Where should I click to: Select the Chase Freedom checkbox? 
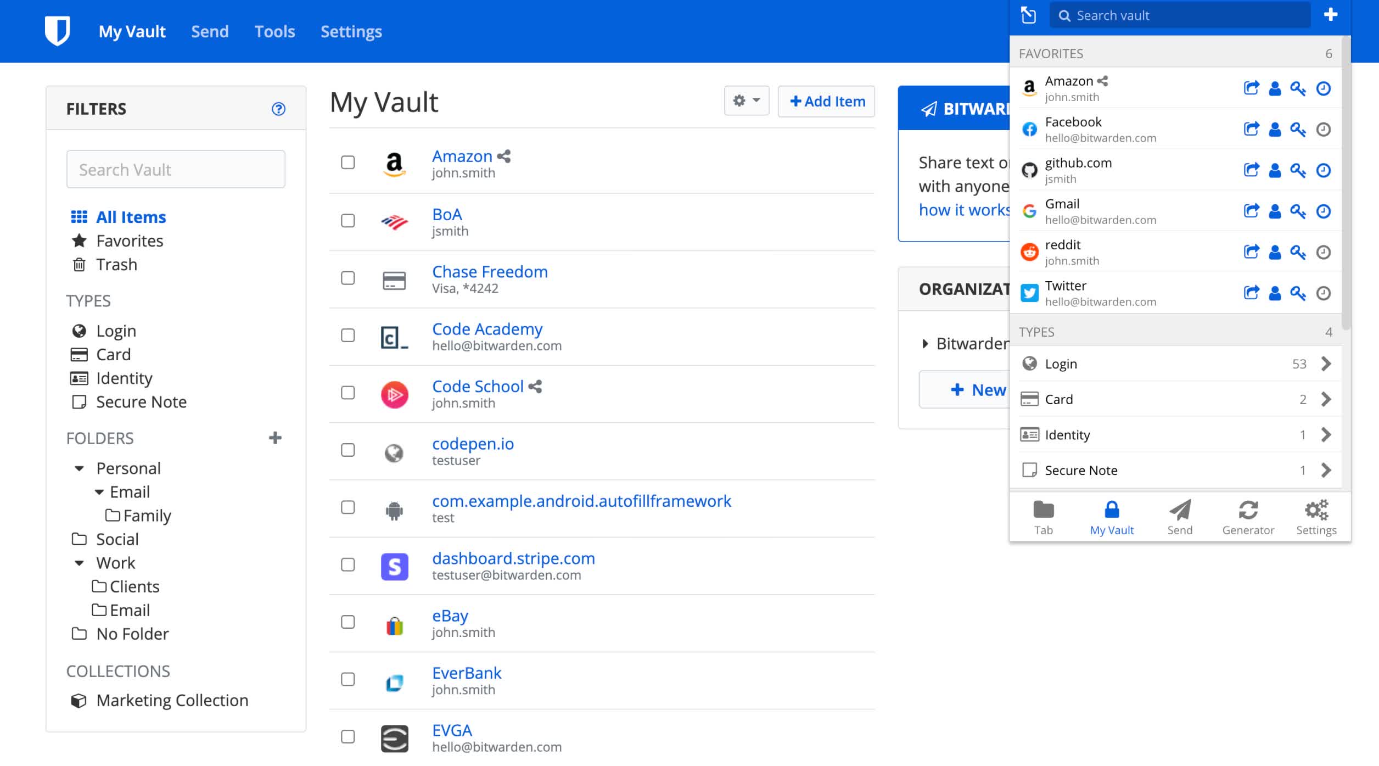[347, 278]
